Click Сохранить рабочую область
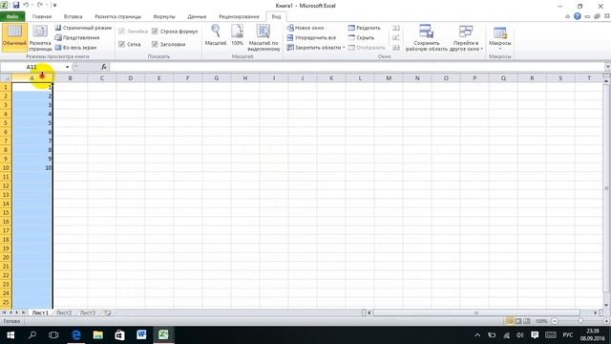Viewport: 611px width, 344px height. tap(427, 37)
